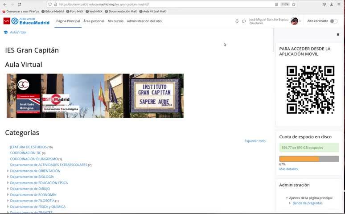Open the Mis cursos tab

(x=115, y=21)
